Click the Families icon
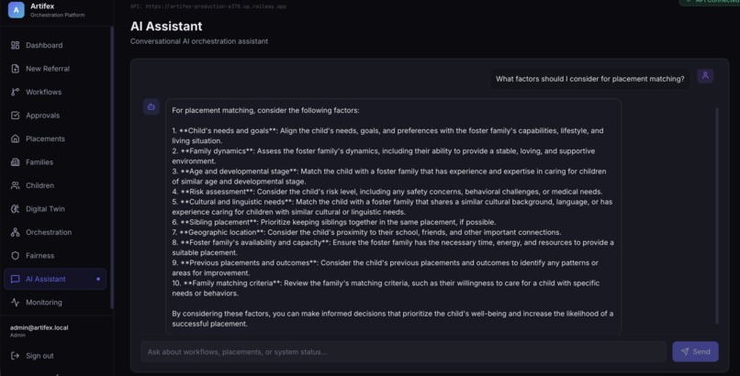 pos(15,162)
